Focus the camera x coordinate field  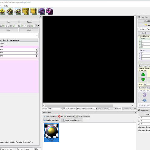coord(145,42)
